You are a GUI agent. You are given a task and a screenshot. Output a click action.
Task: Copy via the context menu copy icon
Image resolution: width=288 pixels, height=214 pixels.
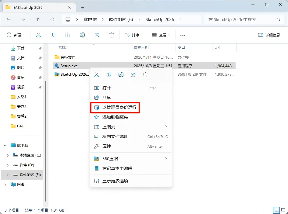(109, 75)
